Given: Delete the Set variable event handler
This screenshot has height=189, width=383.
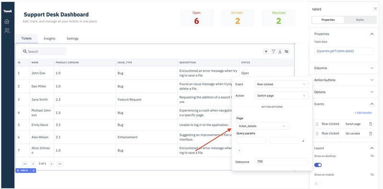Looking at the screenshot, I should [371, 133].
